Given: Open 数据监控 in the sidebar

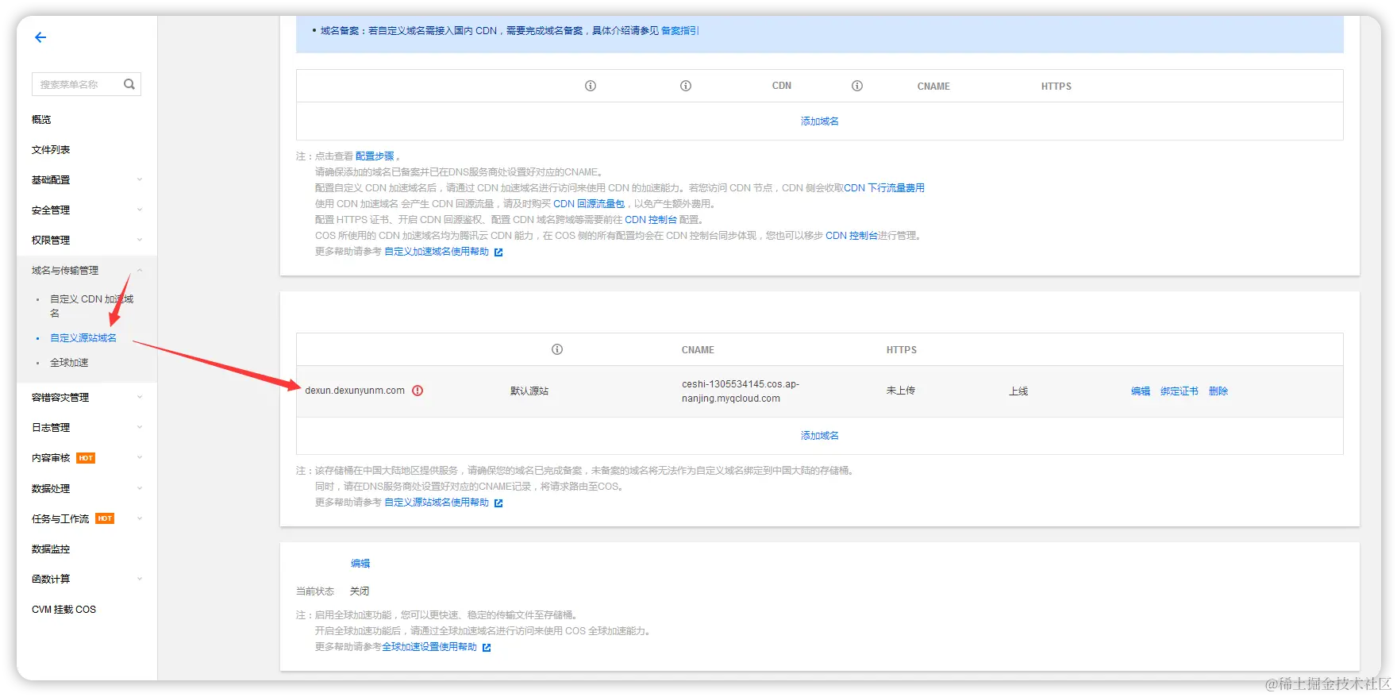Looking at the screenshot, I should (51, 549).
